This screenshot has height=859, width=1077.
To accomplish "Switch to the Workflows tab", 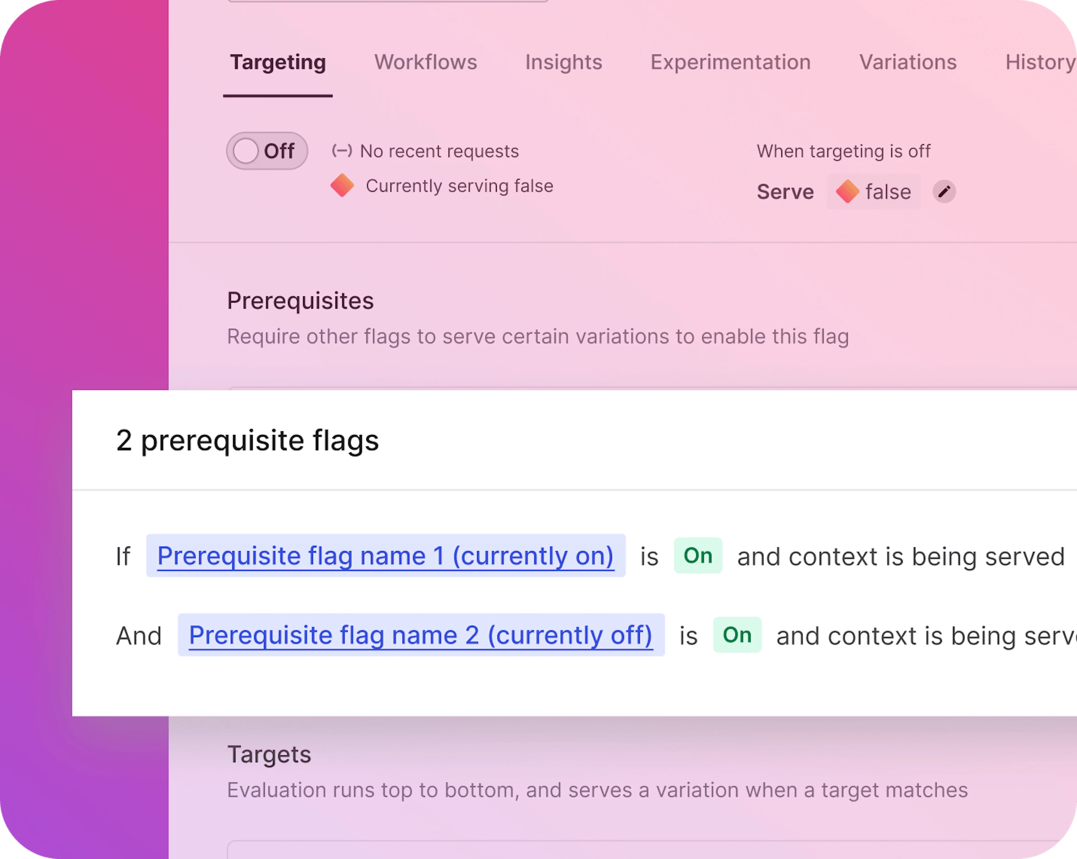I will 425,63.
